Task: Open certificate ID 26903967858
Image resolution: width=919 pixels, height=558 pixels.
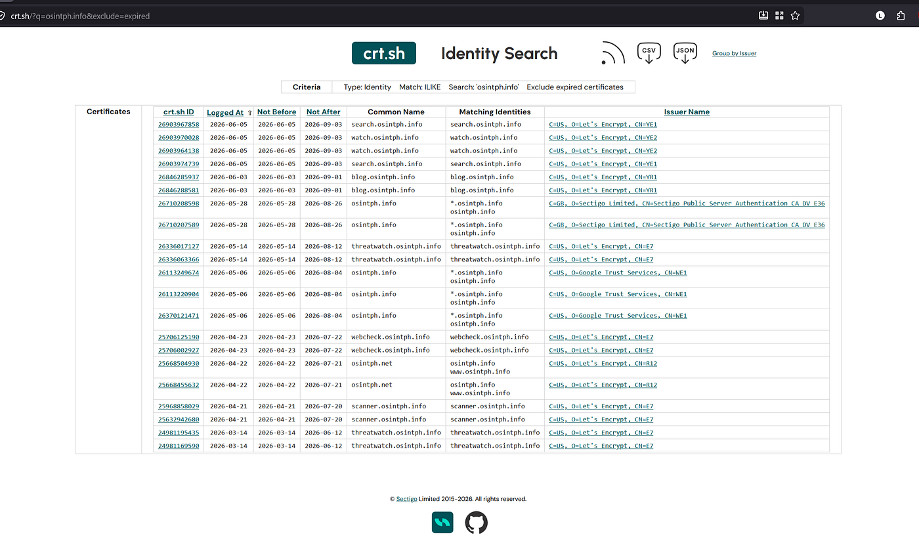Action: (179, 125)
